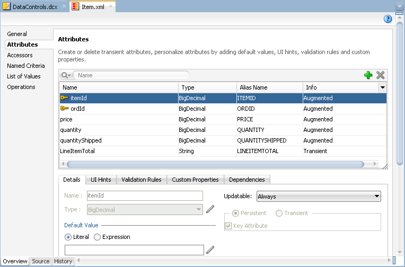Click the table scroll right arrow

pyautogui.click(x=375, y=164)
